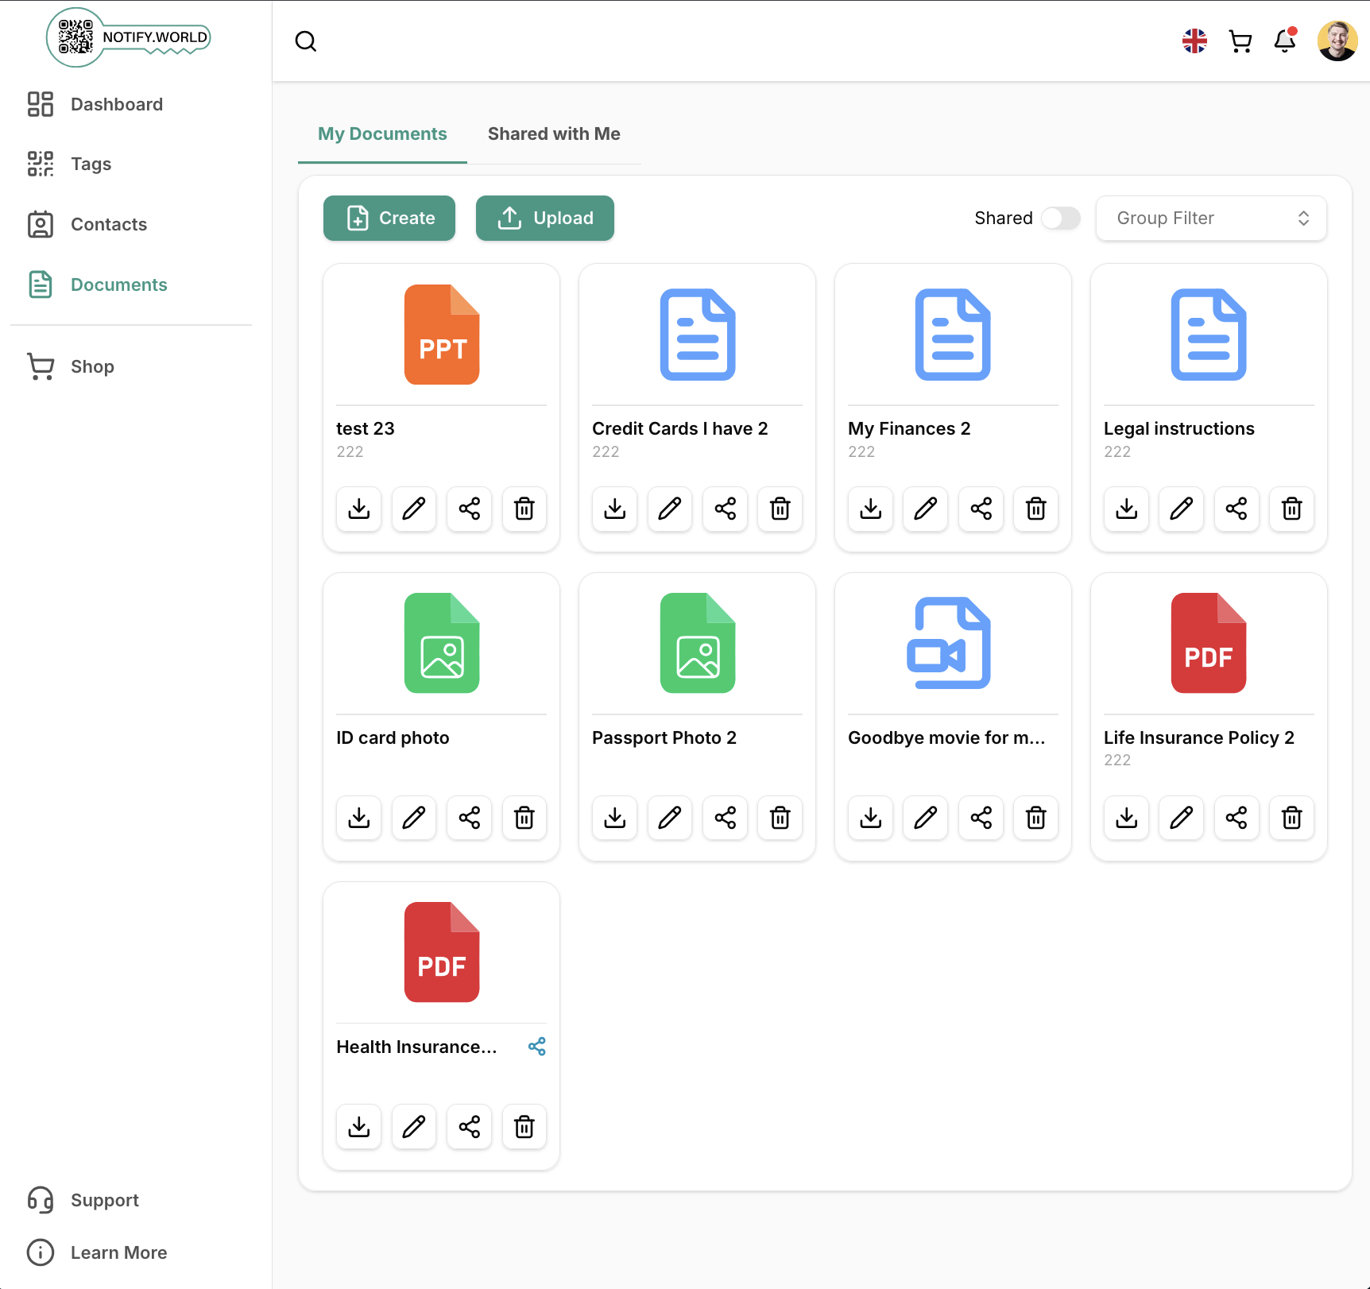Share the My Finances 2 document
Image resolution: width=1370 pixels, height=1289 pixels.
(x=981, y=509)
